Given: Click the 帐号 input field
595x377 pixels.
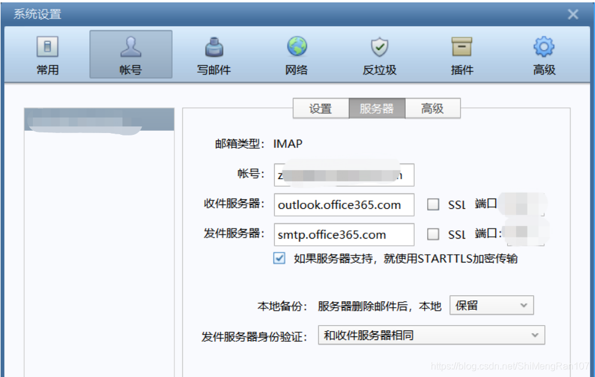Looking at the screenshot, I should pyautogui.click(x=344, y=175).
